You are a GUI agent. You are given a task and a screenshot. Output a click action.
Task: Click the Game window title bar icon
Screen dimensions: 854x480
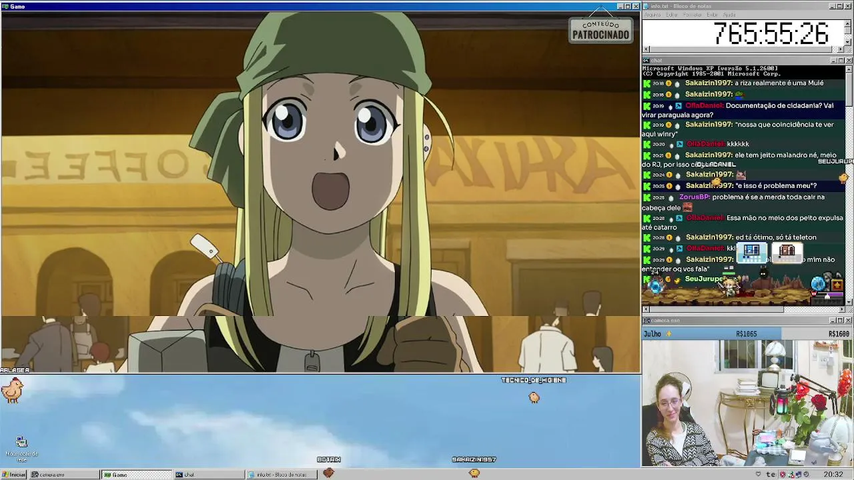5,7
